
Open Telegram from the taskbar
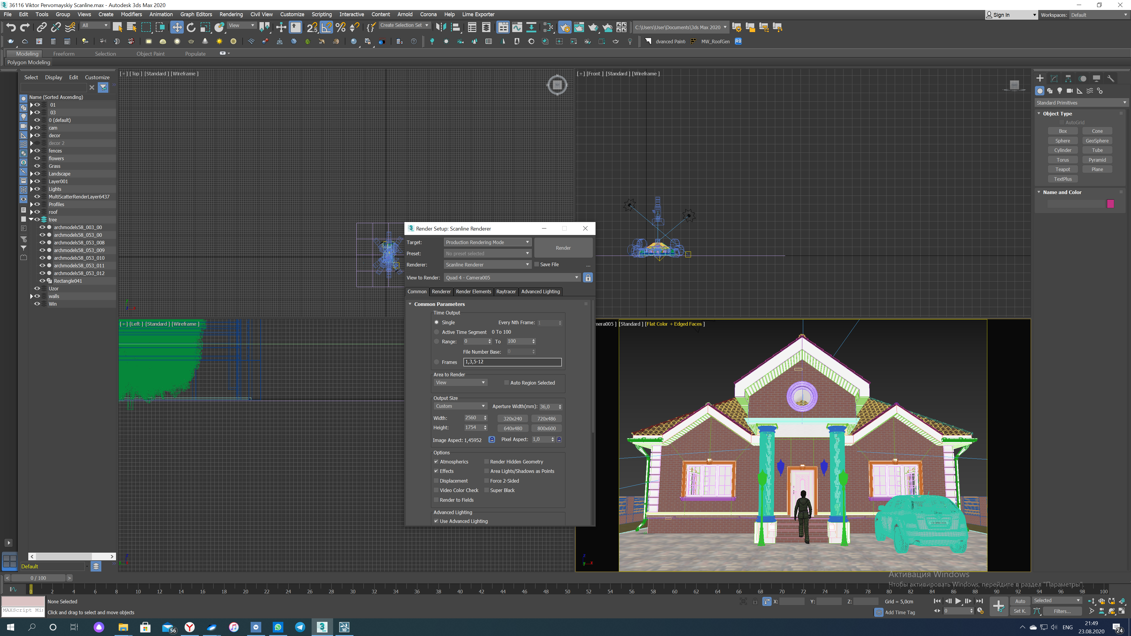click(300, 627)
